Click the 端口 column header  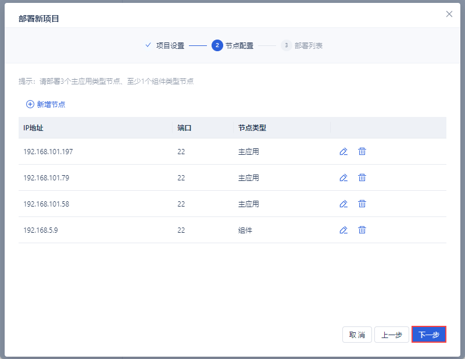point(184,127)
